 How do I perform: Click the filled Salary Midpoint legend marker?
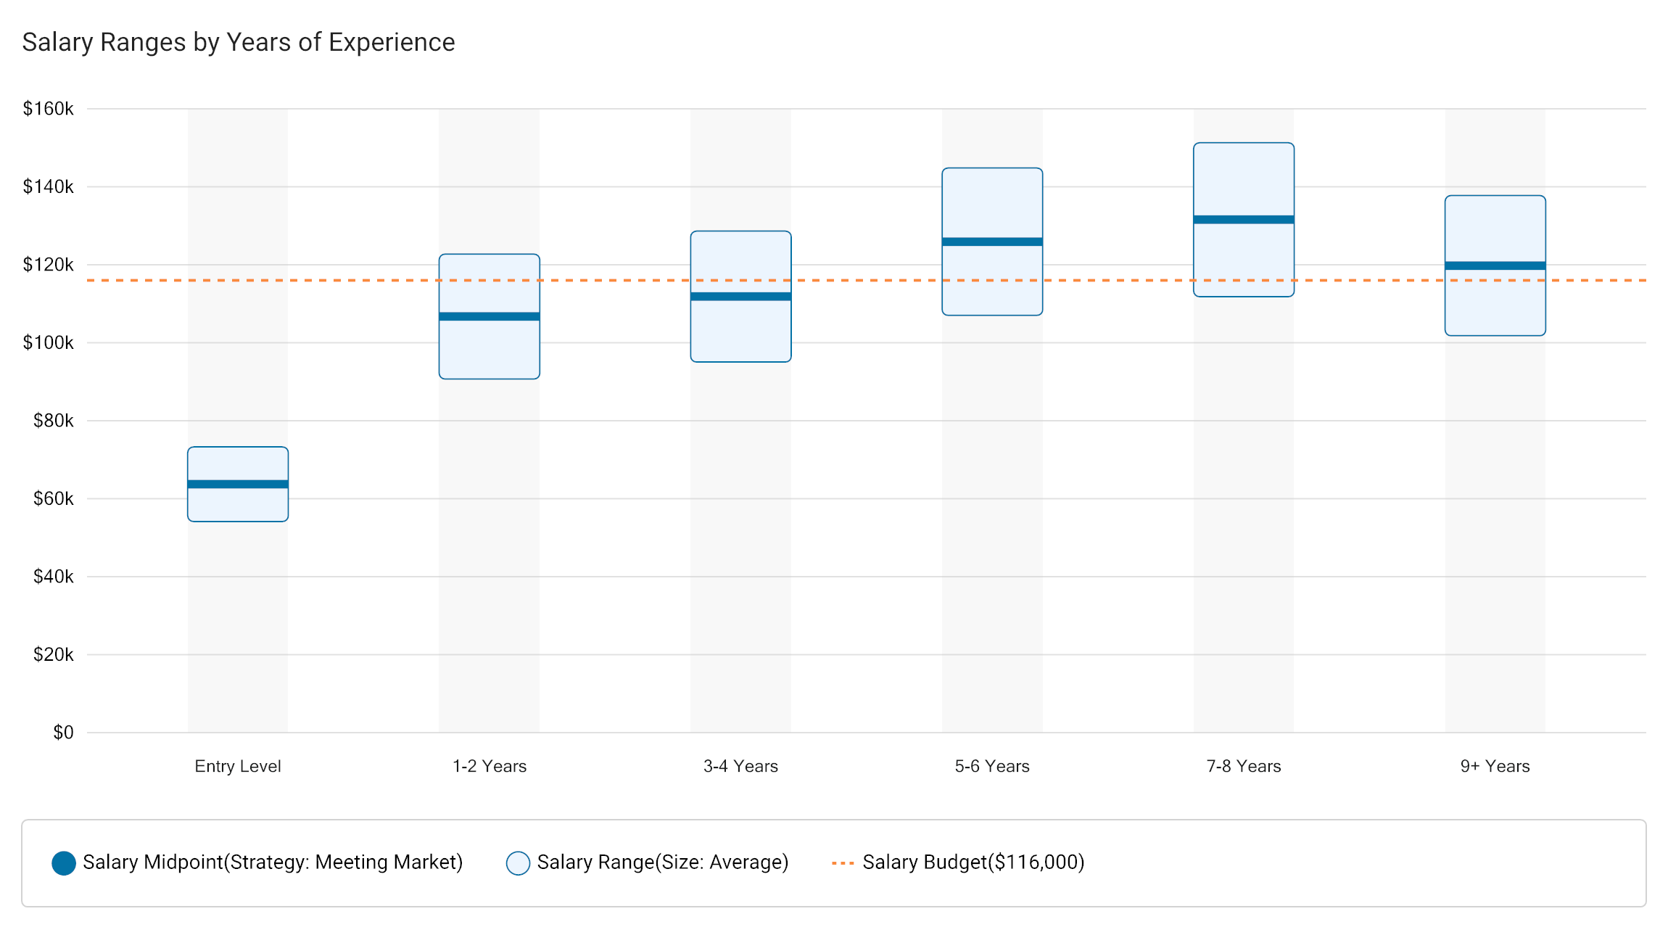pos(64,863)
